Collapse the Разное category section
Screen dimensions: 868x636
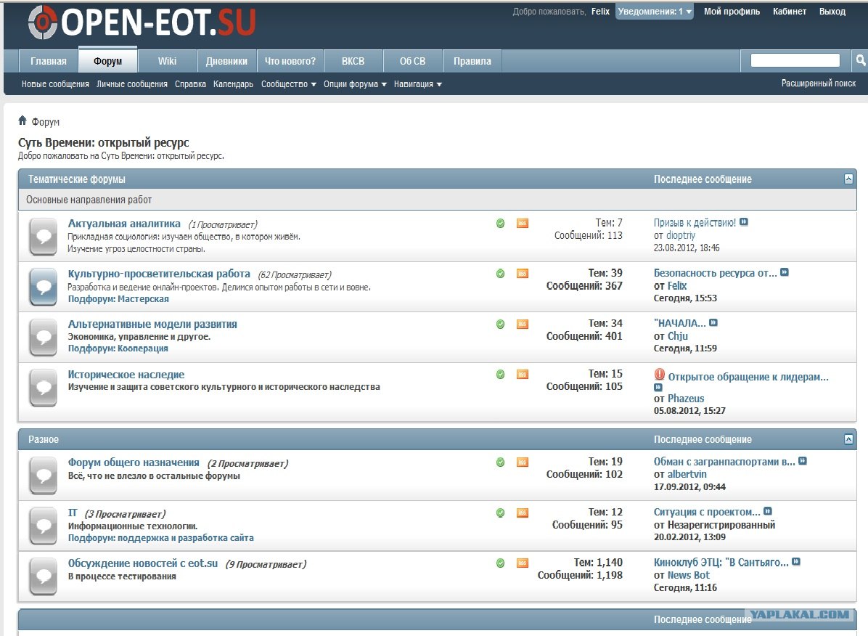pos(848,439)
